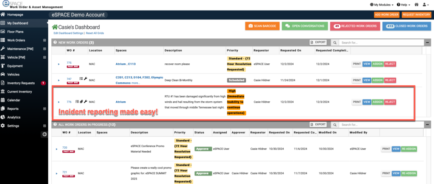The height and width of the screenshot is (184, 434).
Task: View work order 776
Action: pyautogui.click(x=367, y=102)
